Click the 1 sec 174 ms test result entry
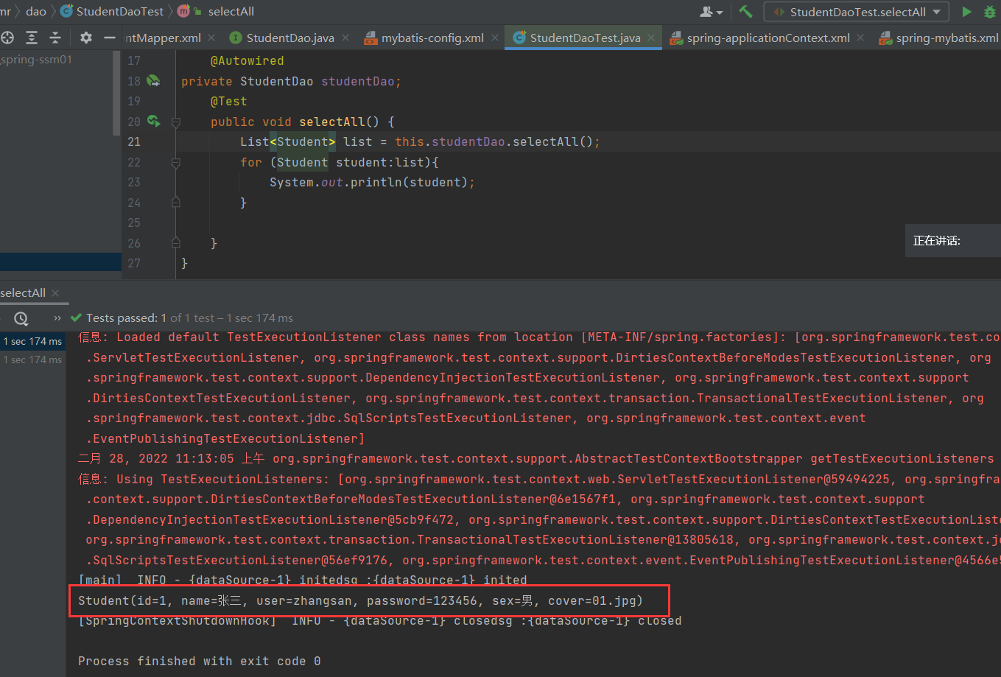This screenshot has height=677, width=1001. [32, 340]
